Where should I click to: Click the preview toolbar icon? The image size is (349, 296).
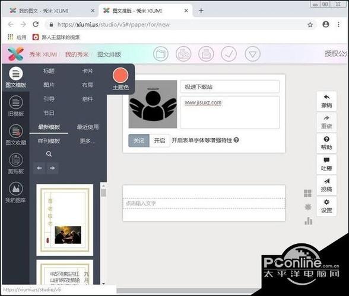[x=183, y=54]
